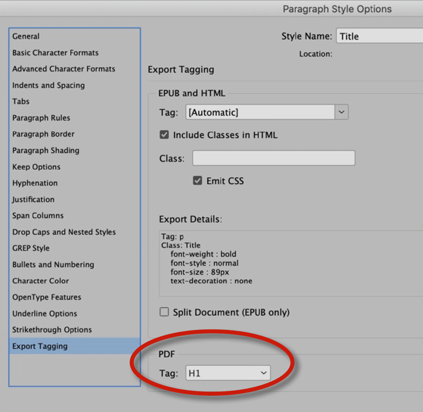Open the PDF Tag dropdown showing H1
The height and width of the screenshot is (412, 423).
(x=228, y=373)
